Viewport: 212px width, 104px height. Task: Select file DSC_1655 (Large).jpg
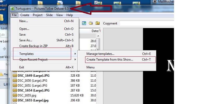[33, 100]
